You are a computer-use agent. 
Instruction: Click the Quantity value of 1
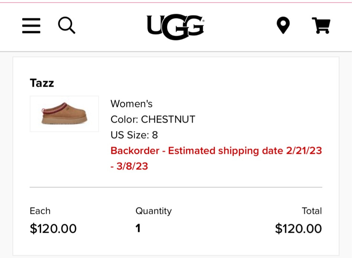tap(138, 229)
